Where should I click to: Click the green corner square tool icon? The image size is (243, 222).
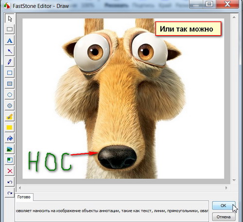point(10,160)
